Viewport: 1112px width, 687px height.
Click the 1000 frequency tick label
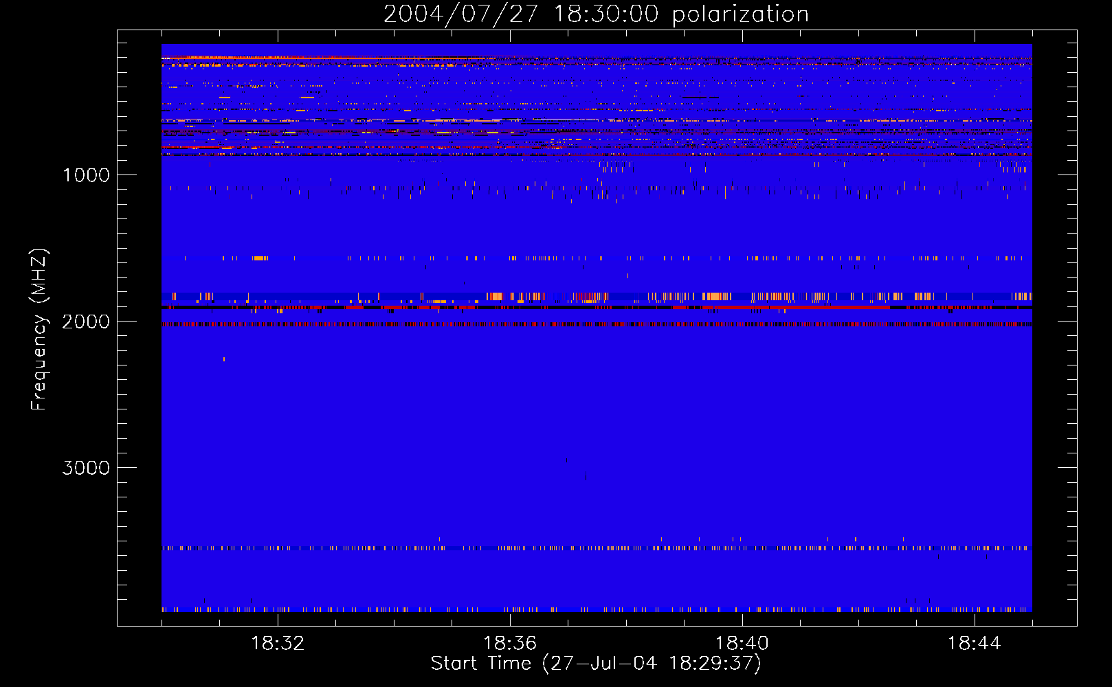tap(86, 175)
